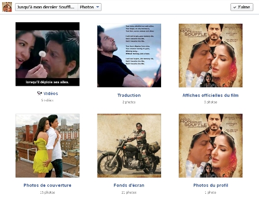Click the page profile picture icon
259x200 pixels.
7,7
